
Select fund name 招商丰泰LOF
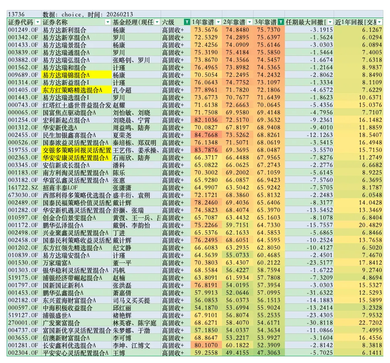coord(76,188)
